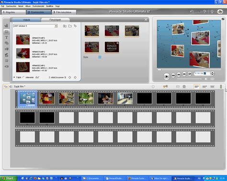This screenshot has height=181, width=227.
Task: Toggle the preview mute speaker icon
Action: coord(206,79)
